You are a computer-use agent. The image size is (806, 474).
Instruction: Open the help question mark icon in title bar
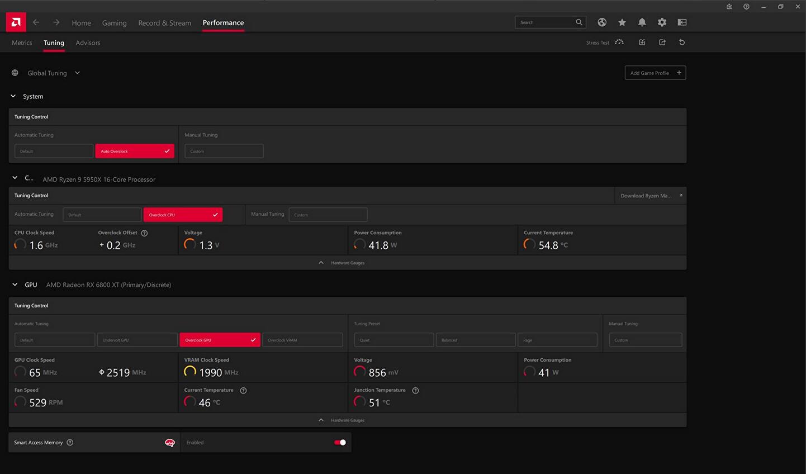tap(746, 7)
